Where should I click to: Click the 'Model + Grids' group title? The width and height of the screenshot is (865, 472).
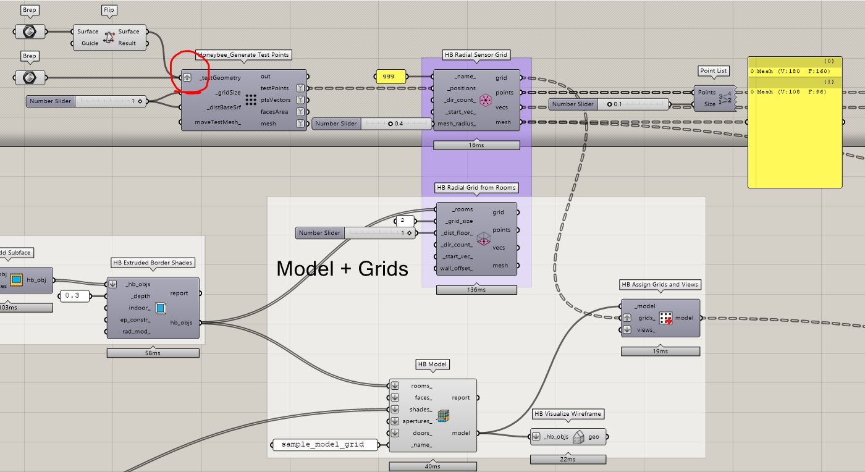pyautogui.click(x=342, y=268)
